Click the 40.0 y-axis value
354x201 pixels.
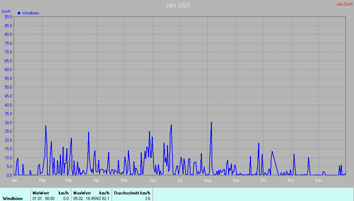[8, 105]
